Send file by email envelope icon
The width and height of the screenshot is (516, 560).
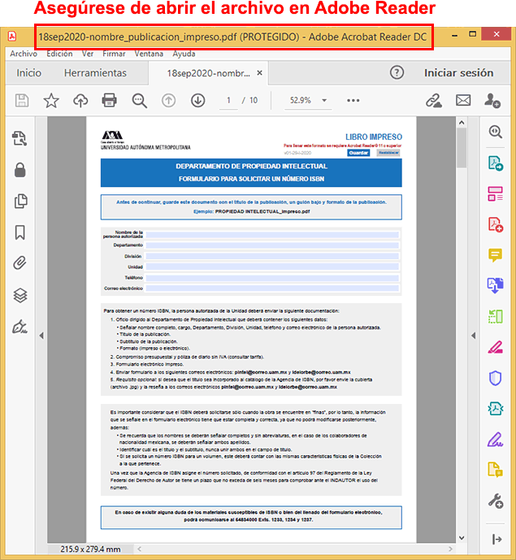[463, 100]
